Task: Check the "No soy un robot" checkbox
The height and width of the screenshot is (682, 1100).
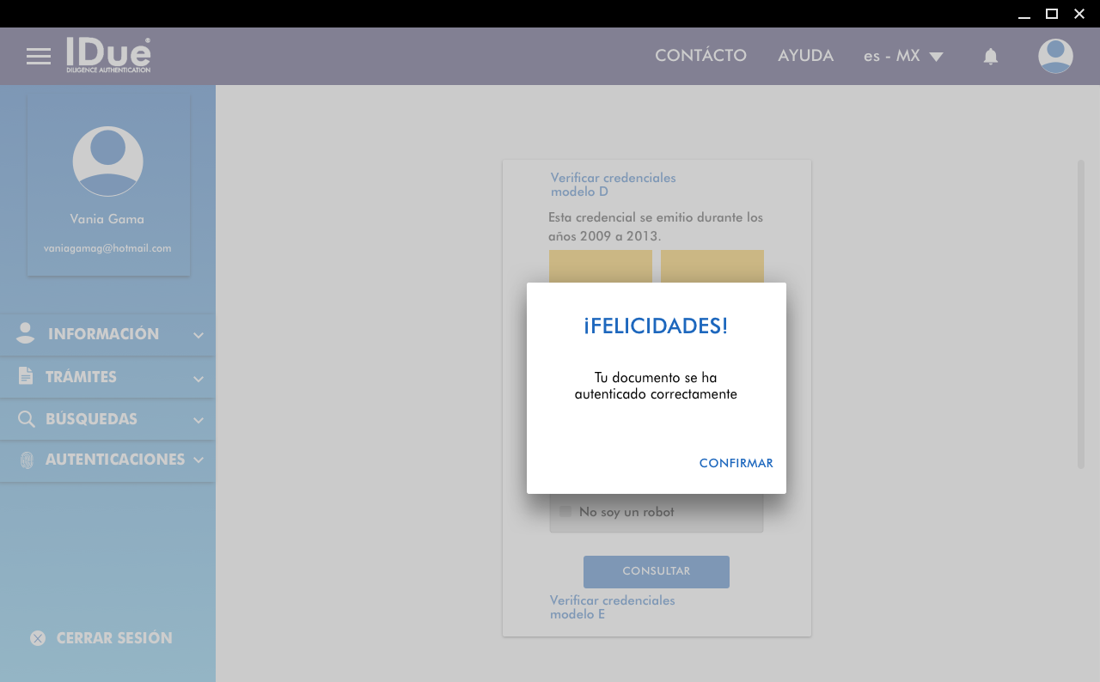Action: tap(565, 512)
